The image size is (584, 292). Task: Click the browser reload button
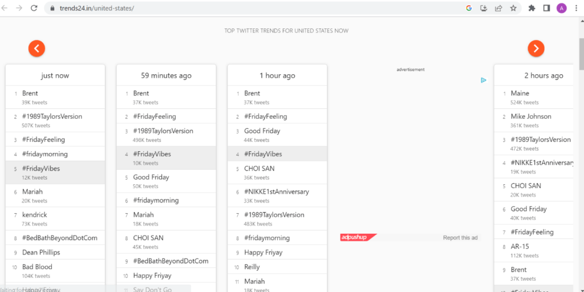[x=34, y=8]
